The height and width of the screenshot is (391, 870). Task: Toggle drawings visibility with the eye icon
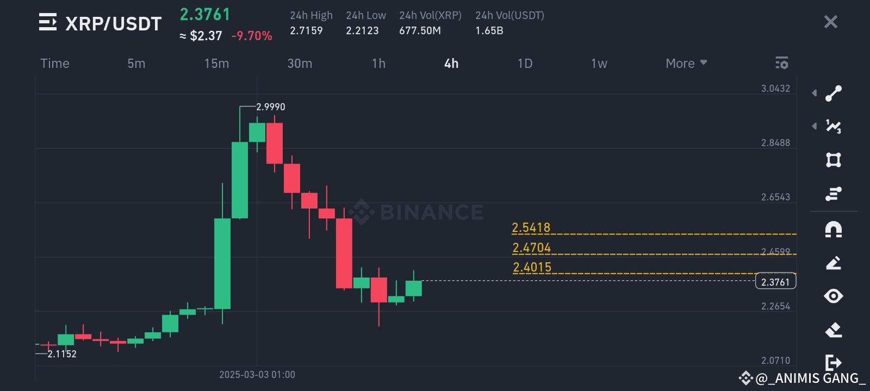click(x=835, y=297)
